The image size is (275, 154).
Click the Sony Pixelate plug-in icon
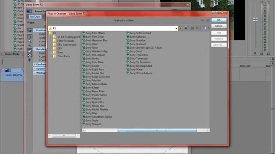[x=84, y=98]
